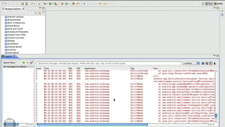Maximize the LogCat view
Viewport: 225px width, 127px height.
(x=218, y=56)
